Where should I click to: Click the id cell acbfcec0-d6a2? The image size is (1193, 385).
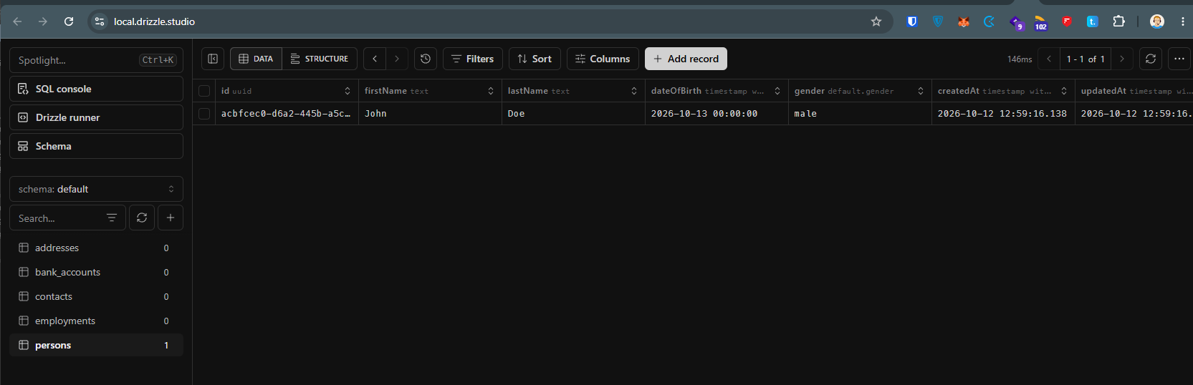[287, 114]
